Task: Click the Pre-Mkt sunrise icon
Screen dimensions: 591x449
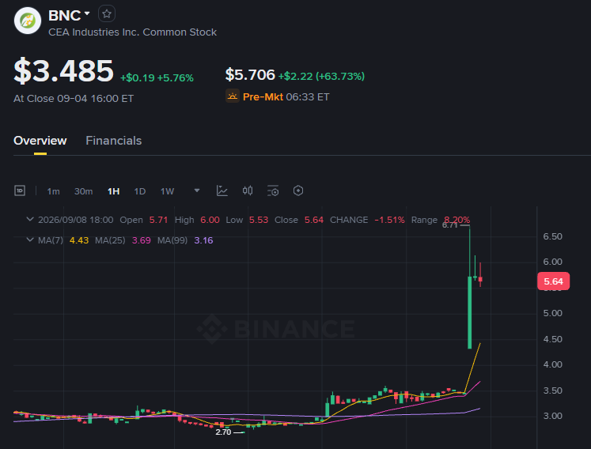Action: (x=232, y=96)
